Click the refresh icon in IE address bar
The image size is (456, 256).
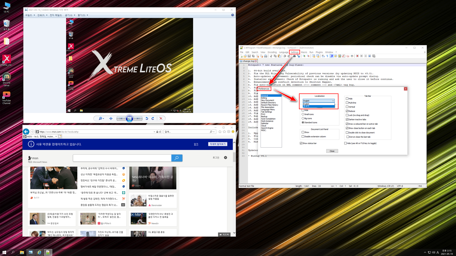coord(160,132)
